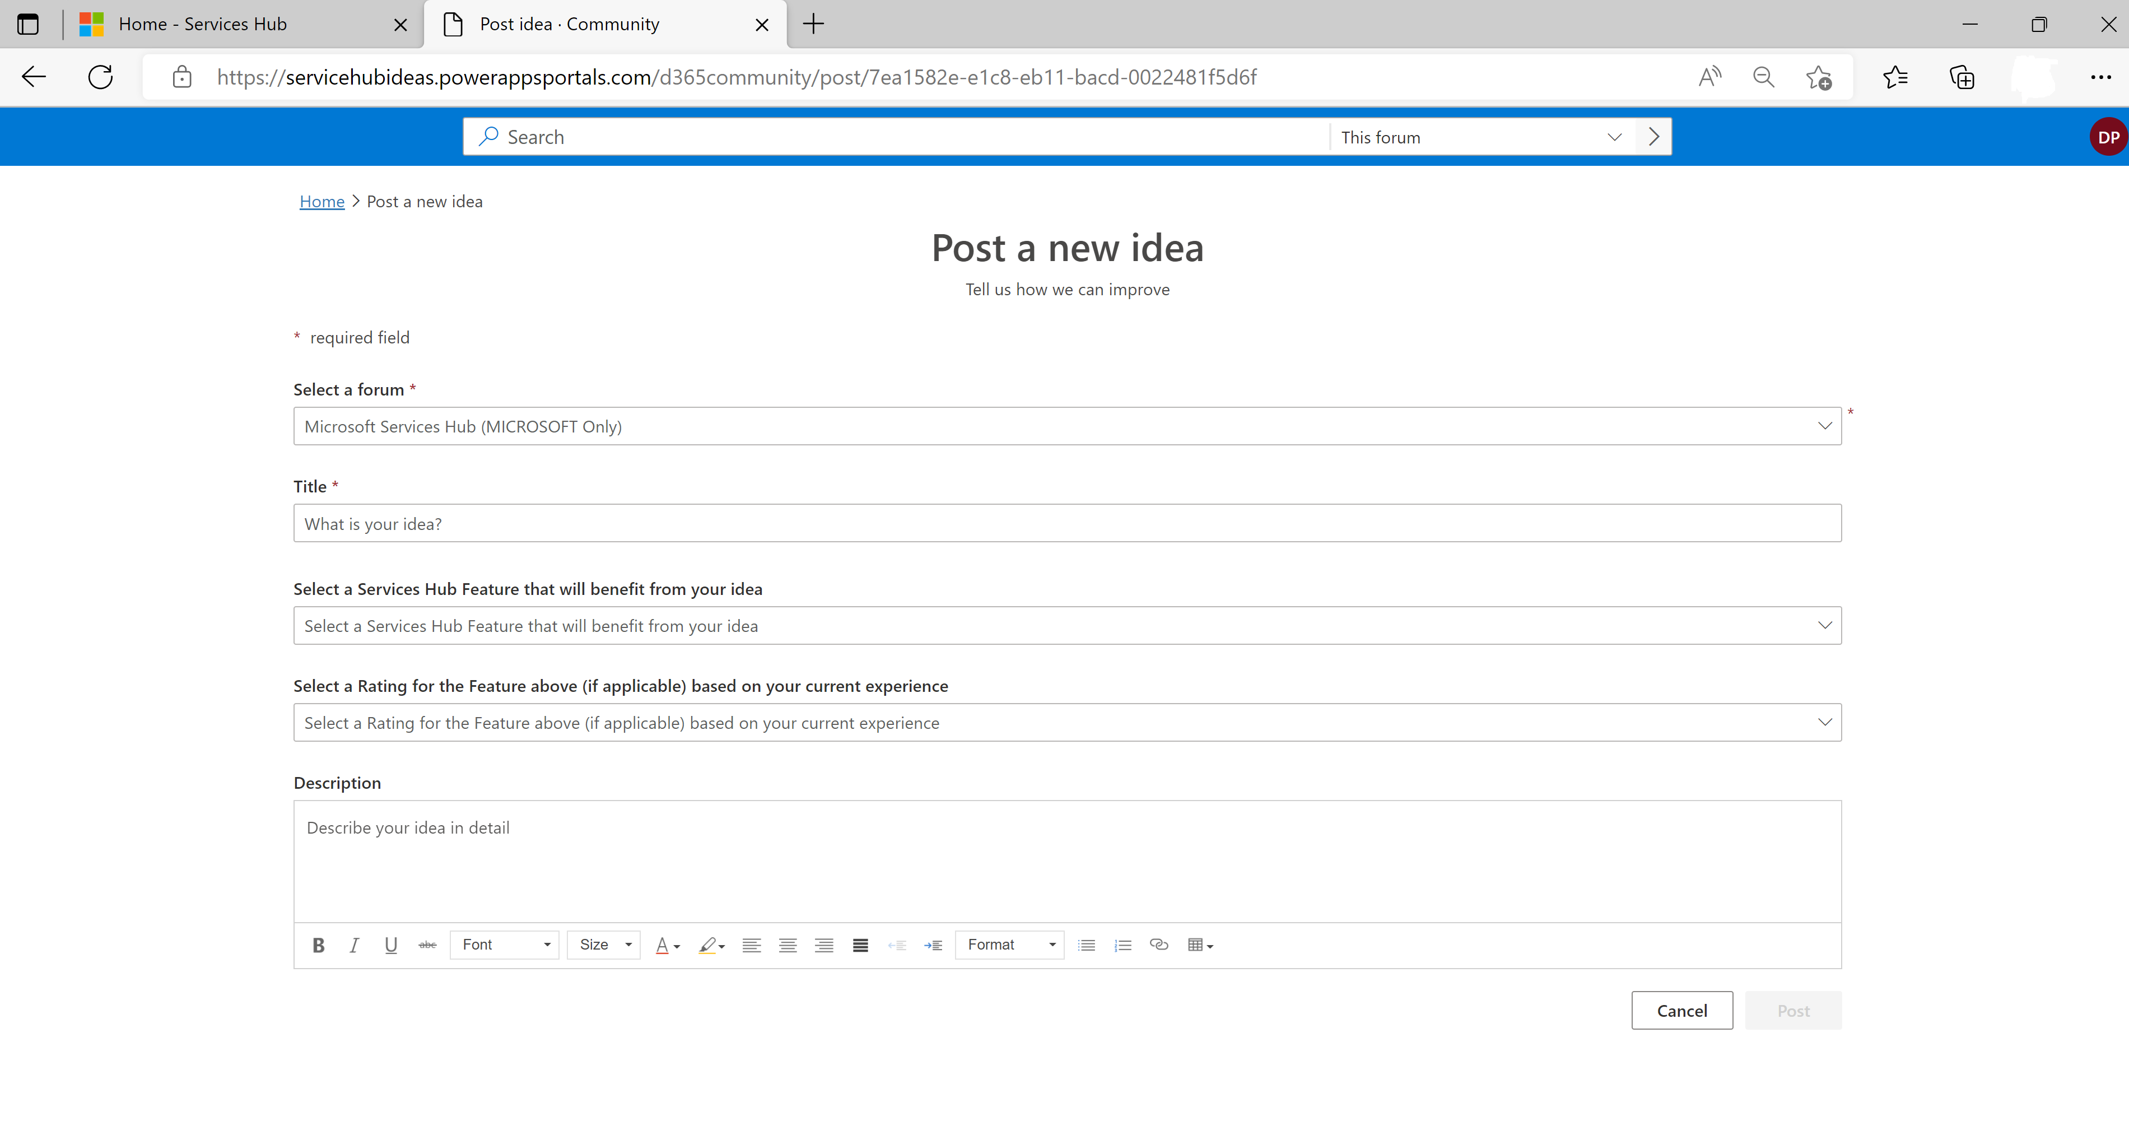Open the insert table menu
2129x1135 pixels.
coord(1200,945)
